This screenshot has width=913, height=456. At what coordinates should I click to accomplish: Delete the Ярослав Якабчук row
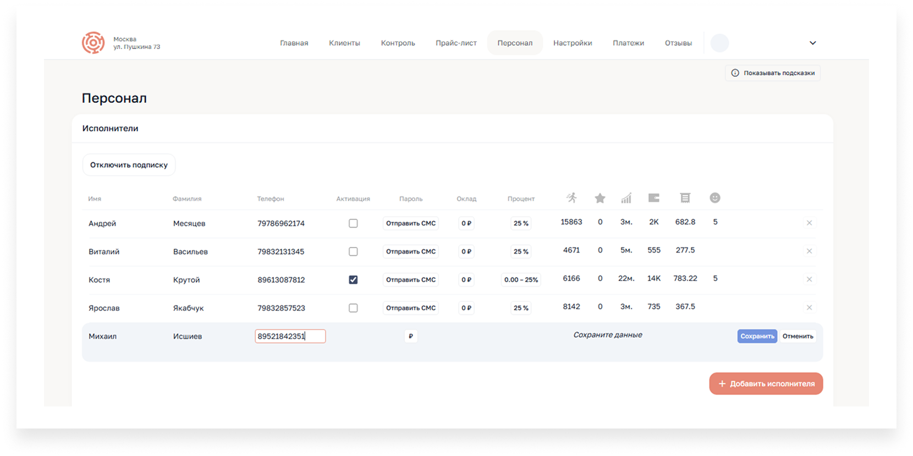tap(809, 307)
